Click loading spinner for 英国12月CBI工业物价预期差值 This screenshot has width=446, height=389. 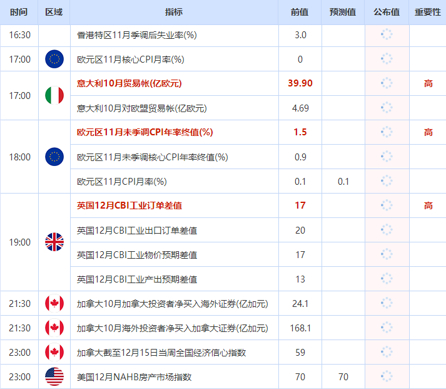click(x=387, y=254)
